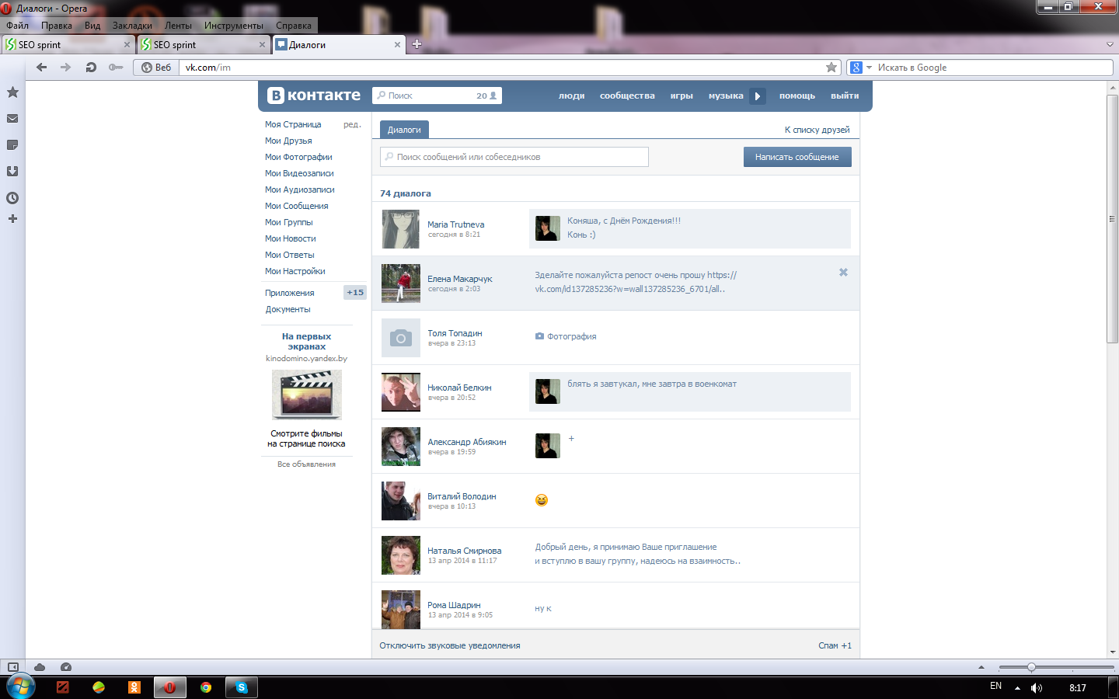This screenshot has width=1119, height=699.
Task: Open the volume control in system tray
Action: (x=1037, y=688)
